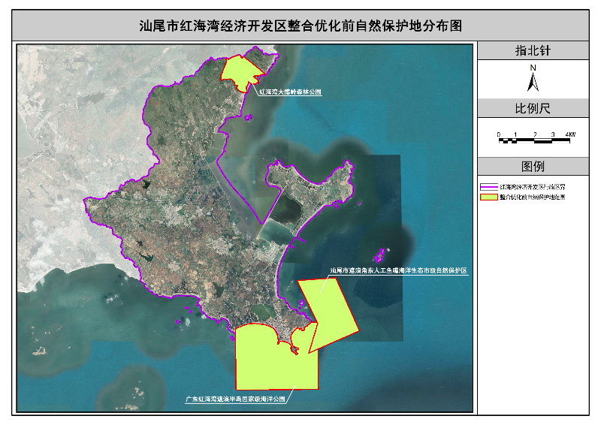Click the legend text 红海湾经济开发区行政区界
The image size is (601, 425).
point(533,187)
